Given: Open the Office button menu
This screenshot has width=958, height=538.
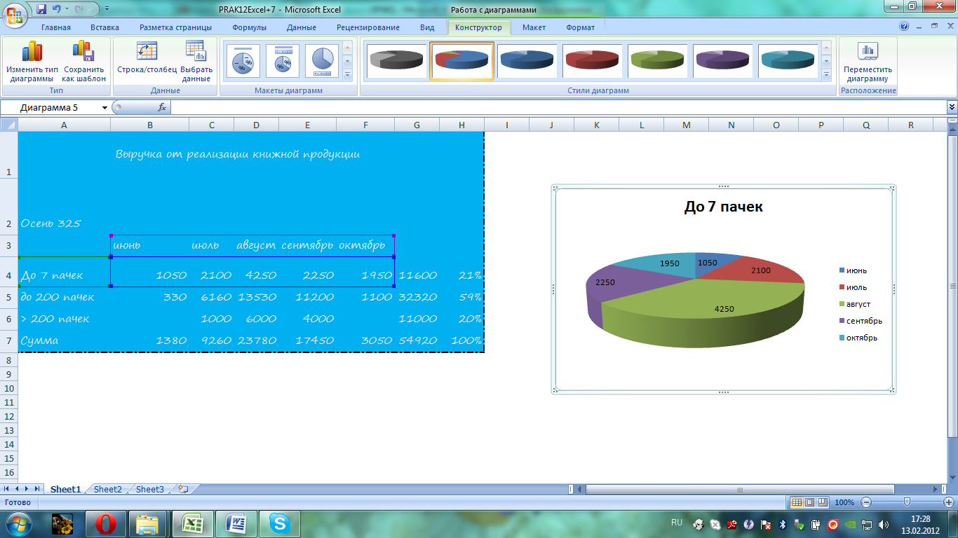Looking at the screenshot, I should coord(15,15).
